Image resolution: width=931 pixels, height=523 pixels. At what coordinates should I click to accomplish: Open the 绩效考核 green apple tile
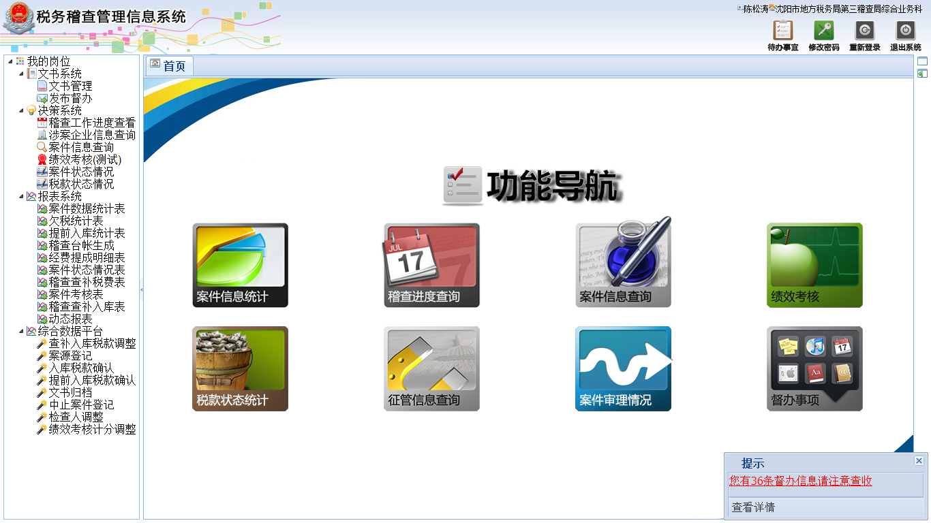pos(814,266)
